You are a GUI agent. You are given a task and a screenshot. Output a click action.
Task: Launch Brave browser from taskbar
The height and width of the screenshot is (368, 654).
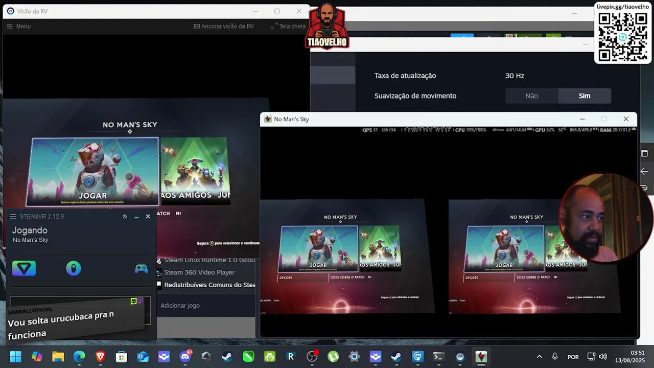tap(100, 357)
